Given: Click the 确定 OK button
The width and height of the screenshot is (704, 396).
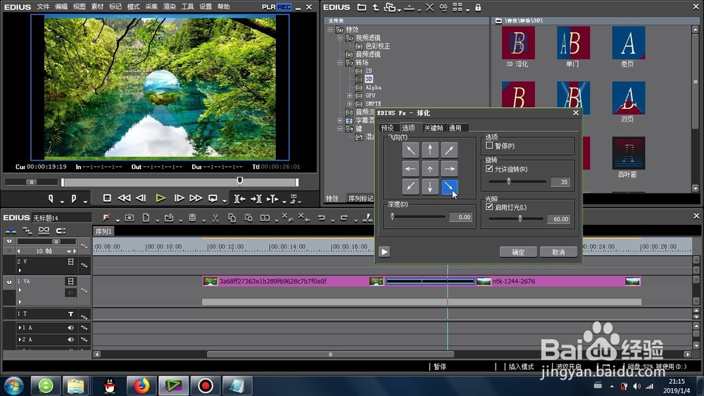Looking at the screenshot, I should (x=518, y=252).
